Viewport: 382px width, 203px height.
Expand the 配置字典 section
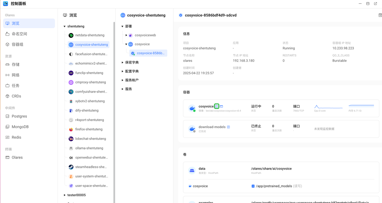coord(122,72)
